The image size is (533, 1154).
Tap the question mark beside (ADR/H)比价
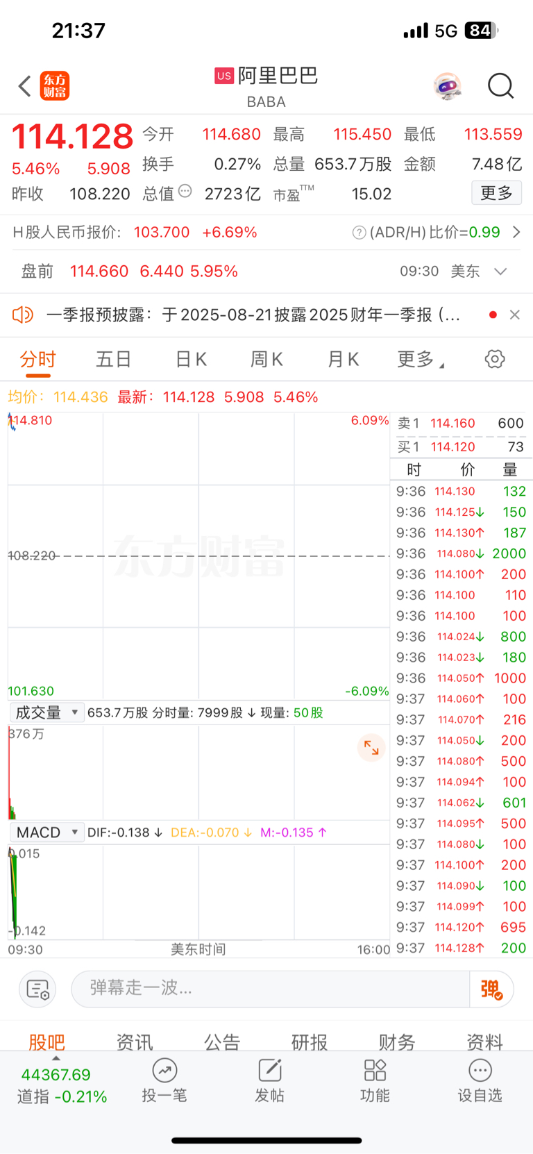pyautogui.click(x=359, y=233)
